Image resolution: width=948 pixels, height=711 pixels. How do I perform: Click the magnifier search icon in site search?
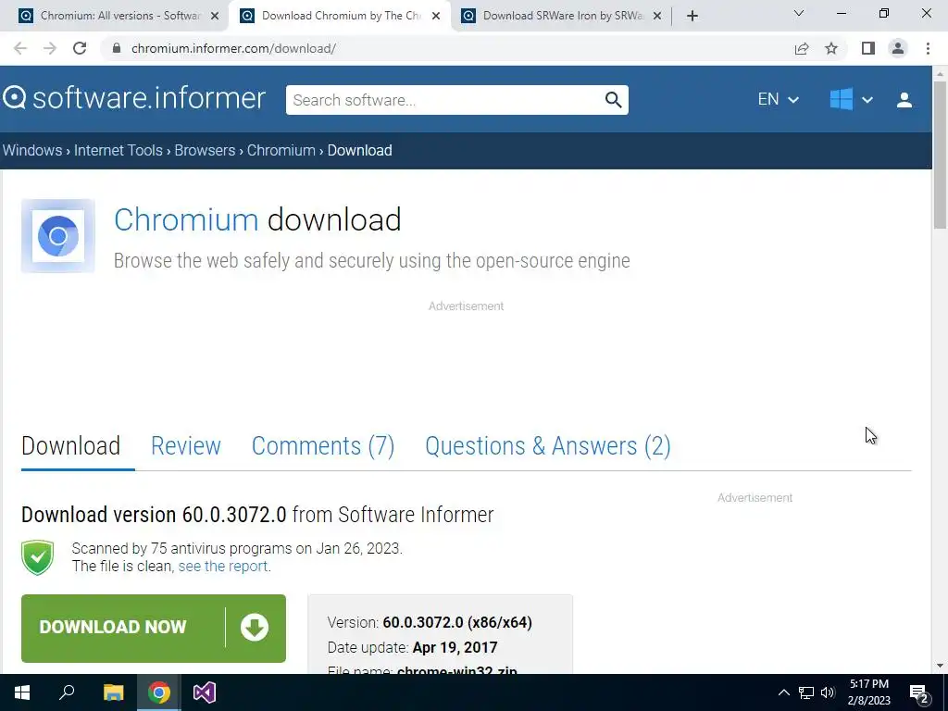[x=613, y=100]
